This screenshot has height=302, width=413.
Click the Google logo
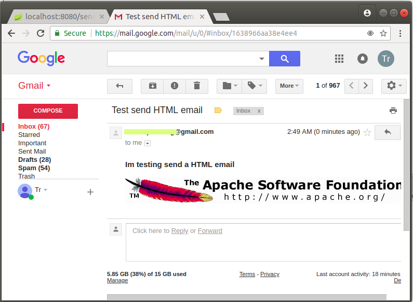(x=42, y=59)
